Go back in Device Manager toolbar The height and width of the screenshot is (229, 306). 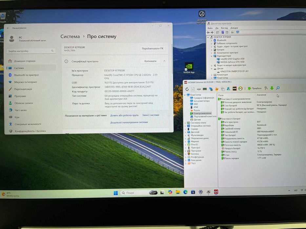click(x=208, y=32)
